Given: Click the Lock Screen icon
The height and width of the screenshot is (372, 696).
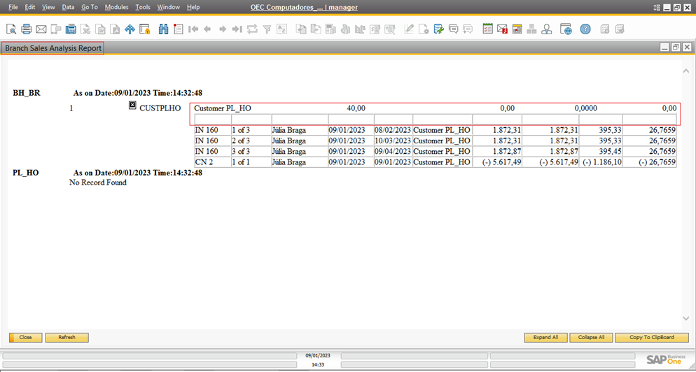Looking at the screenshot, I should [x=145, y=29].
